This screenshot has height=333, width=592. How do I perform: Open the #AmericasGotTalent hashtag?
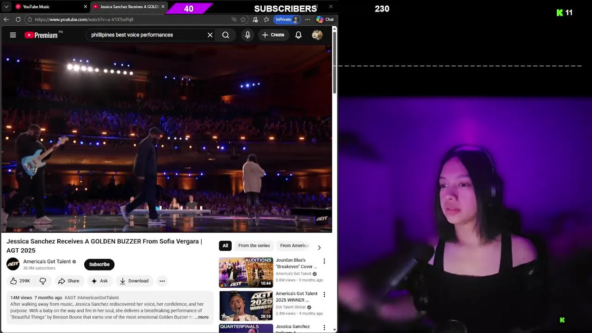tap(98, 297)
